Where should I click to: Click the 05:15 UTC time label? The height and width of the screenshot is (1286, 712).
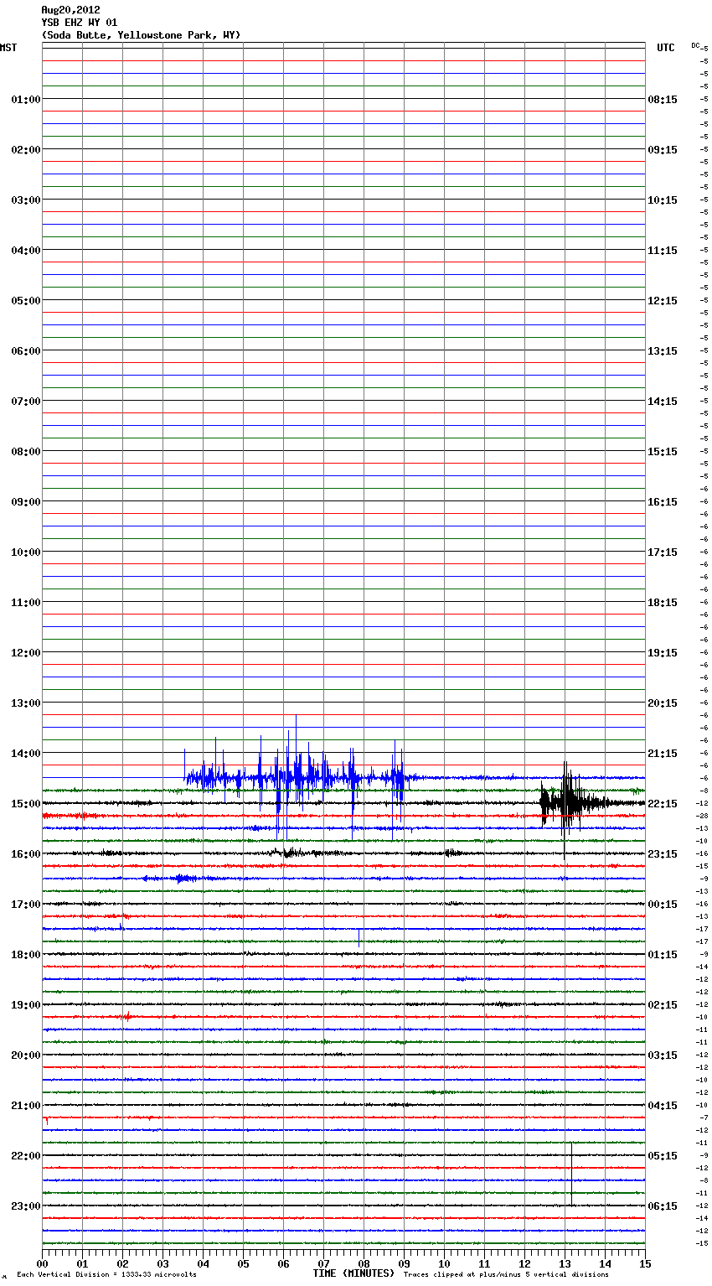point(663,1156)
